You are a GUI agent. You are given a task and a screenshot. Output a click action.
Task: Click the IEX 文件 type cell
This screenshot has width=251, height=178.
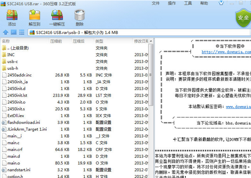103,116
